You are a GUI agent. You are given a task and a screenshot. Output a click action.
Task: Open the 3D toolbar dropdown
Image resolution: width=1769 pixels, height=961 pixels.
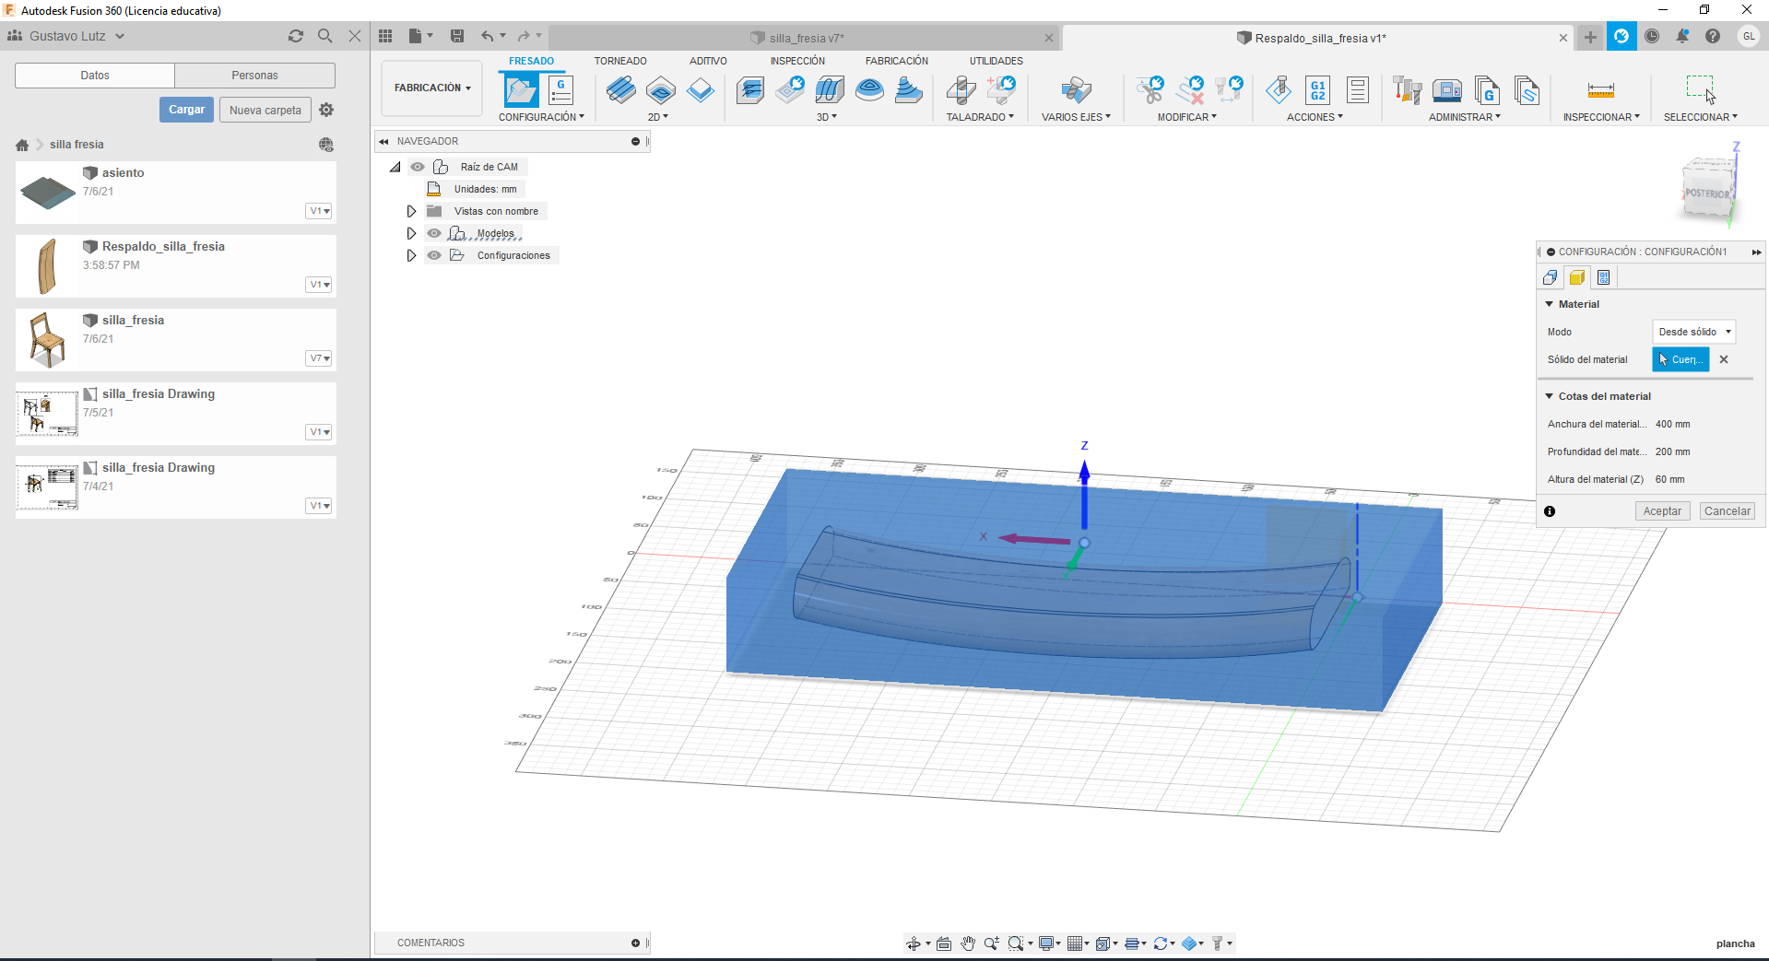pyautogui.click(x=827, y=117)
